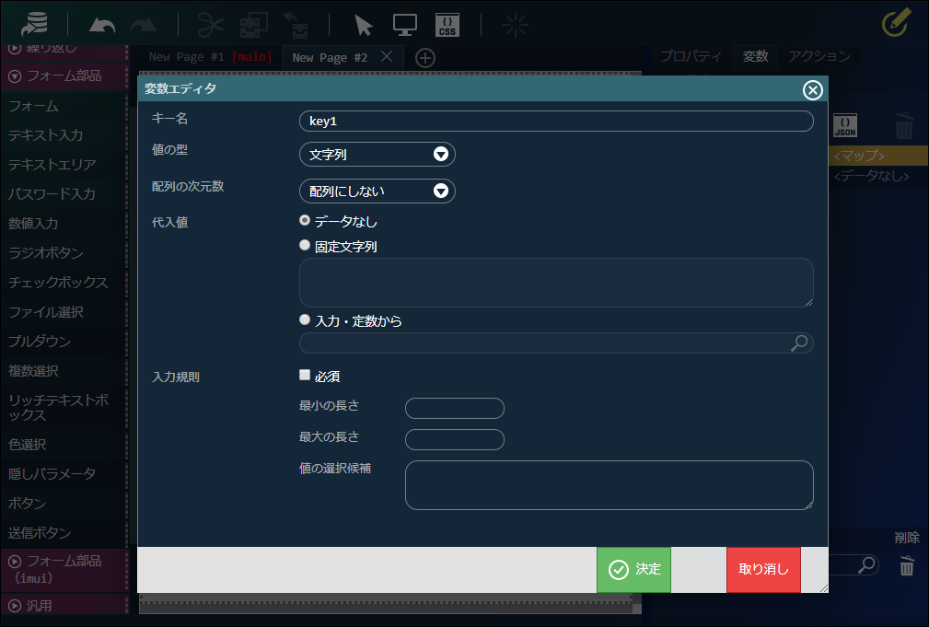Screen dimensions: 929x627
Task: Click the lower right search magnifier icon
Action: (866, 564)
